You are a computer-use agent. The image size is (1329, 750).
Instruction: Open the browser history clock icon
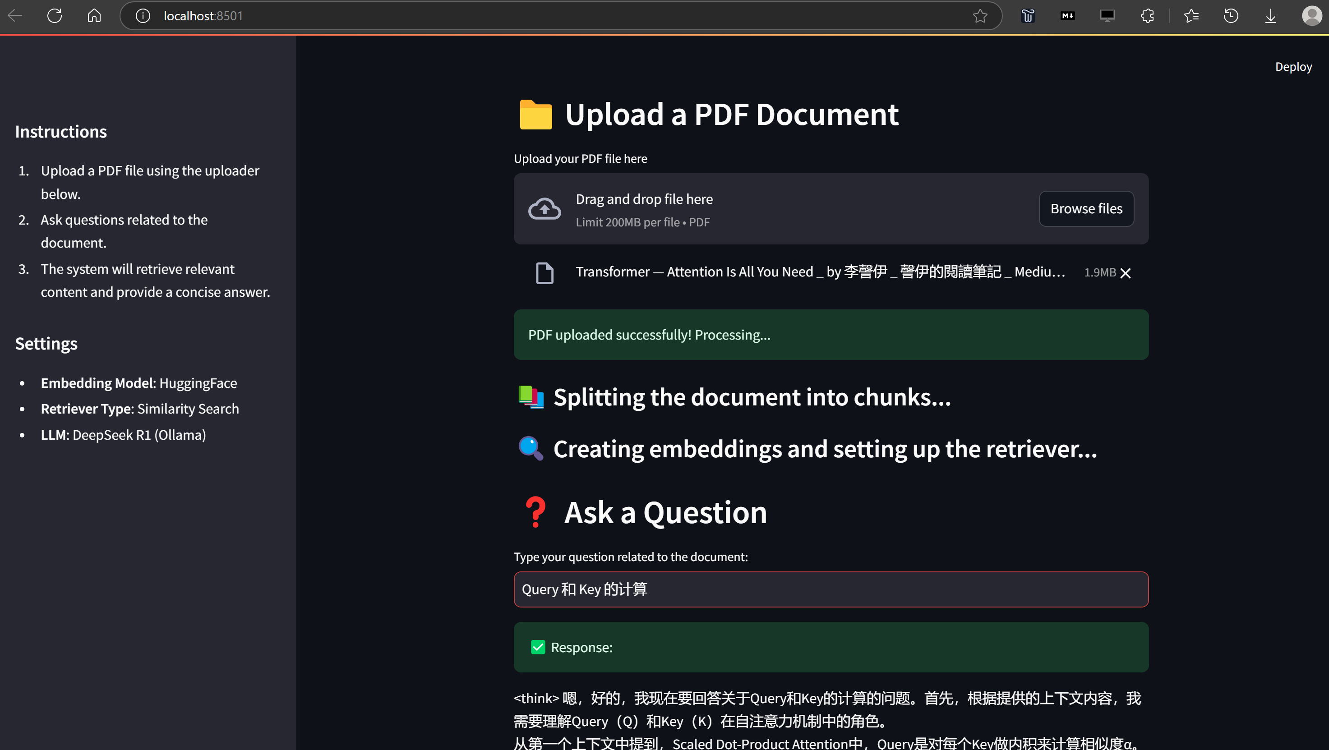(x=1231, y=16)
